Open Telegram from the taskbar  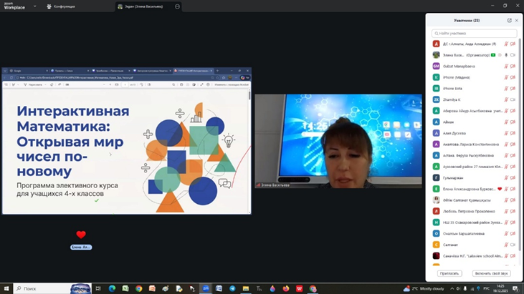click(x=232, y=288)
